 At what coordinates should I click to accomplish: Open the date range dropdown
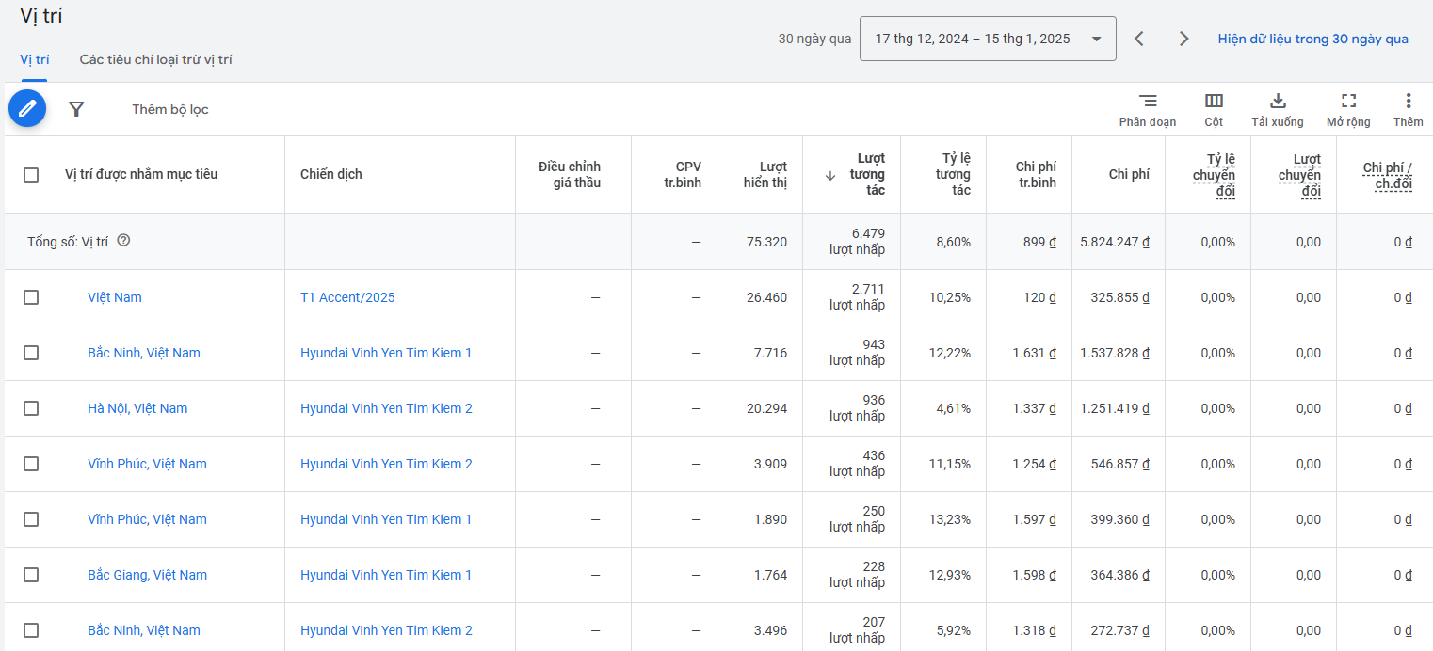[x=987, y=39]
